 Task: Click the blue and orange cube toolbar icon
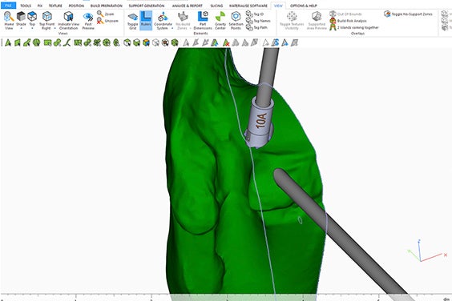click(146, 43)
